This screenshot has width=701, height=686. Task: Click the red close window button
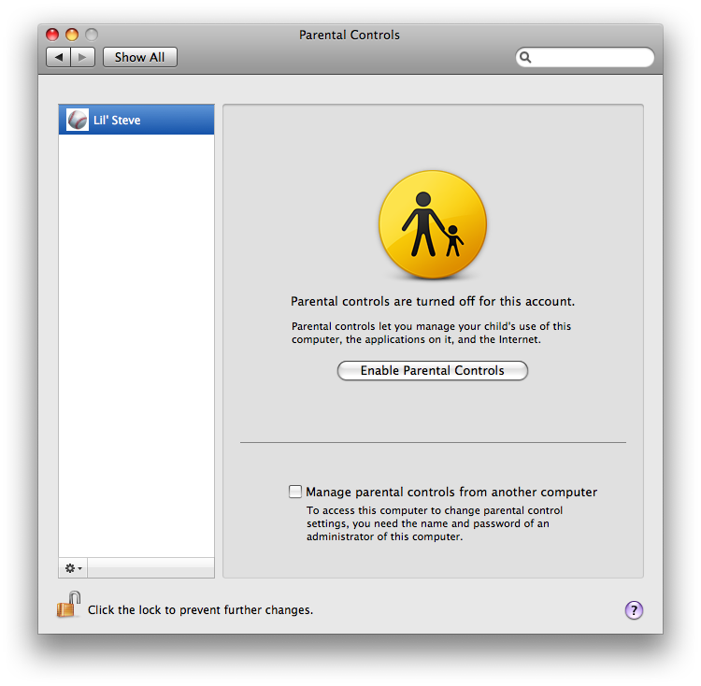coord(52,35)
